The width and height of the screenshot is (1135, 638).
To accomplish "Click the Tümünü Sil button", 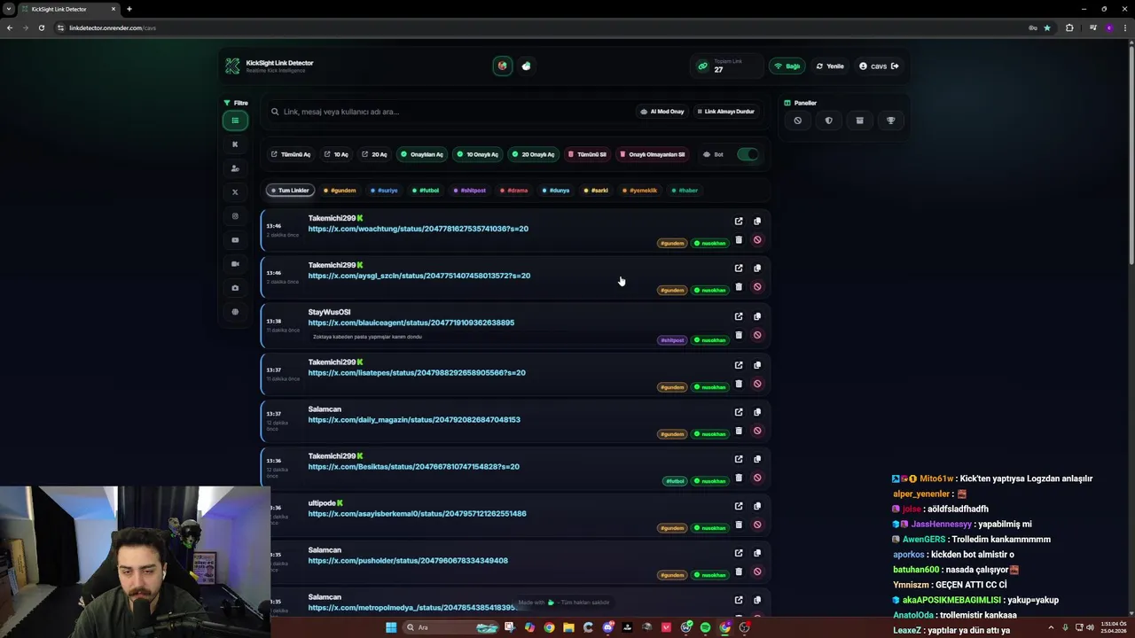I will [587, 154].
